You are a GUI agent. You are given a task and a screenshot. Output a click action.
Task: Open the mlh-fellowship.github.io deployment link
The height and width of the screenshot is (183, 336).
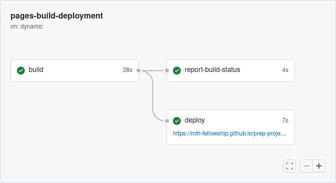[229, 133]
